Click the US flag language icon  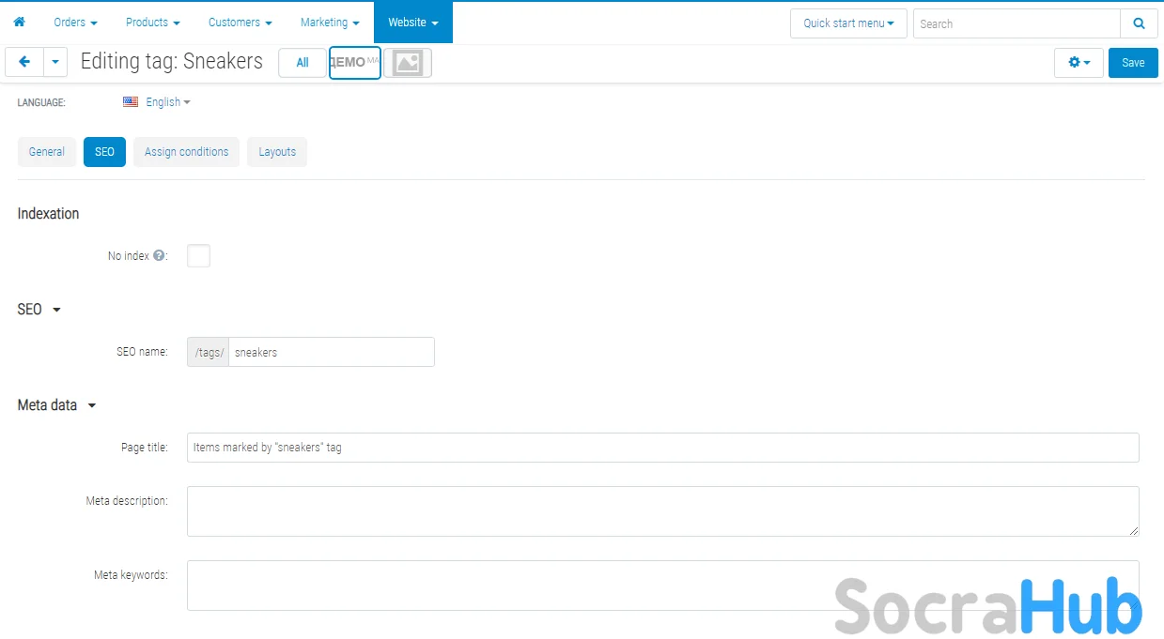click(x=131, y=102)
